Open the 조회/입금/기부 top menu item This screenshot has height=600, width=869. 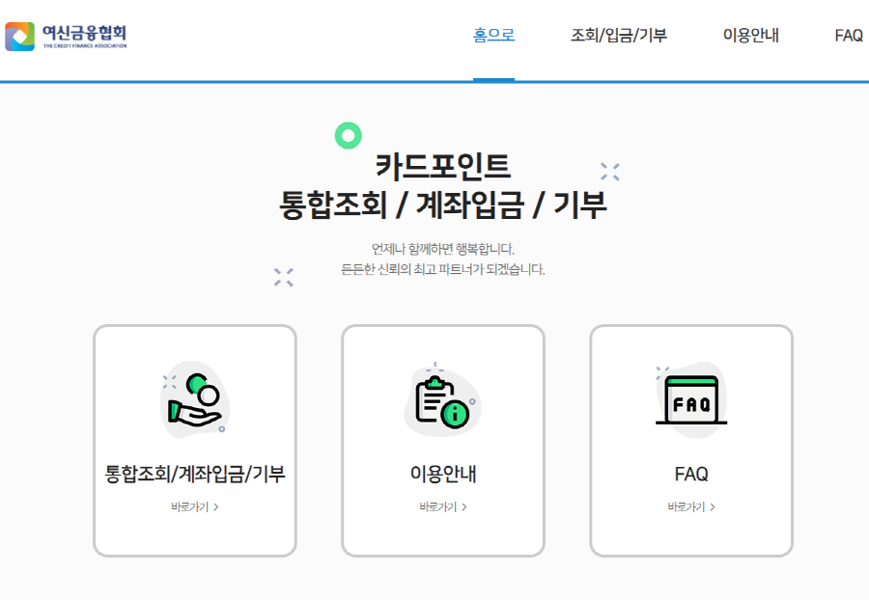click(x=618, y=36)
